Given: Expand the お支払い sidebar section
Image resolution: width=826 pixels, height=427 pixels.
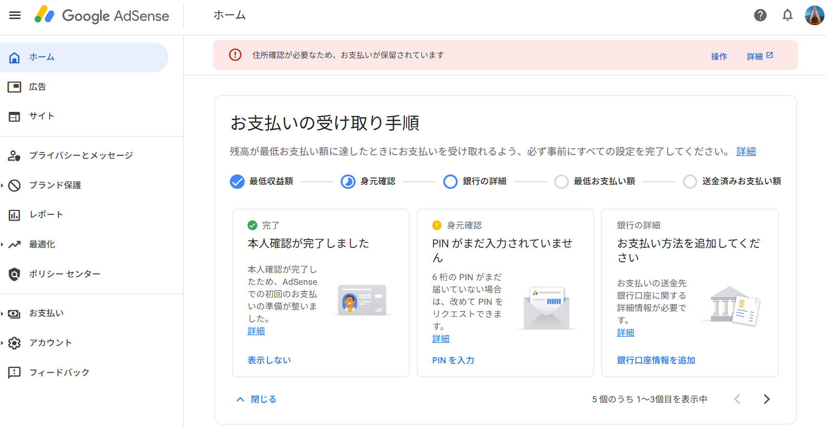Looking at the screenshot, I should coord(46,313).
